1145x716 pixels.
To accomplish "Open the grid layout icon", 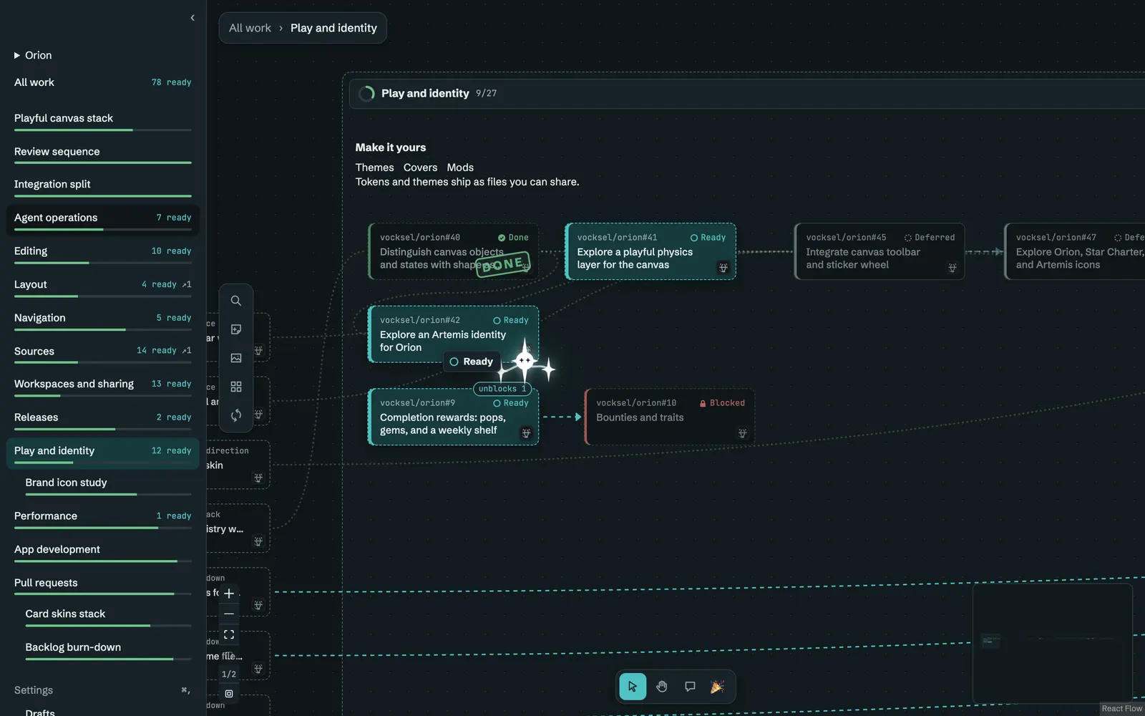I will 236,387.
